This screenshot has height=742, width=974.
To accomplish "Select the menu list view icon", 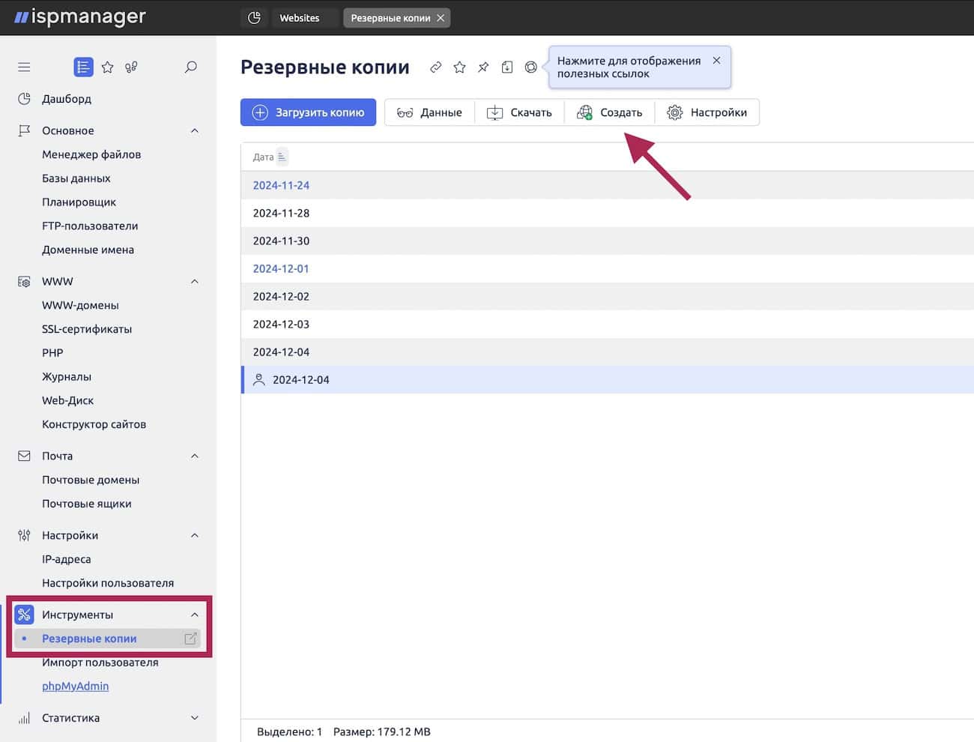I will [x=83, y=67].
